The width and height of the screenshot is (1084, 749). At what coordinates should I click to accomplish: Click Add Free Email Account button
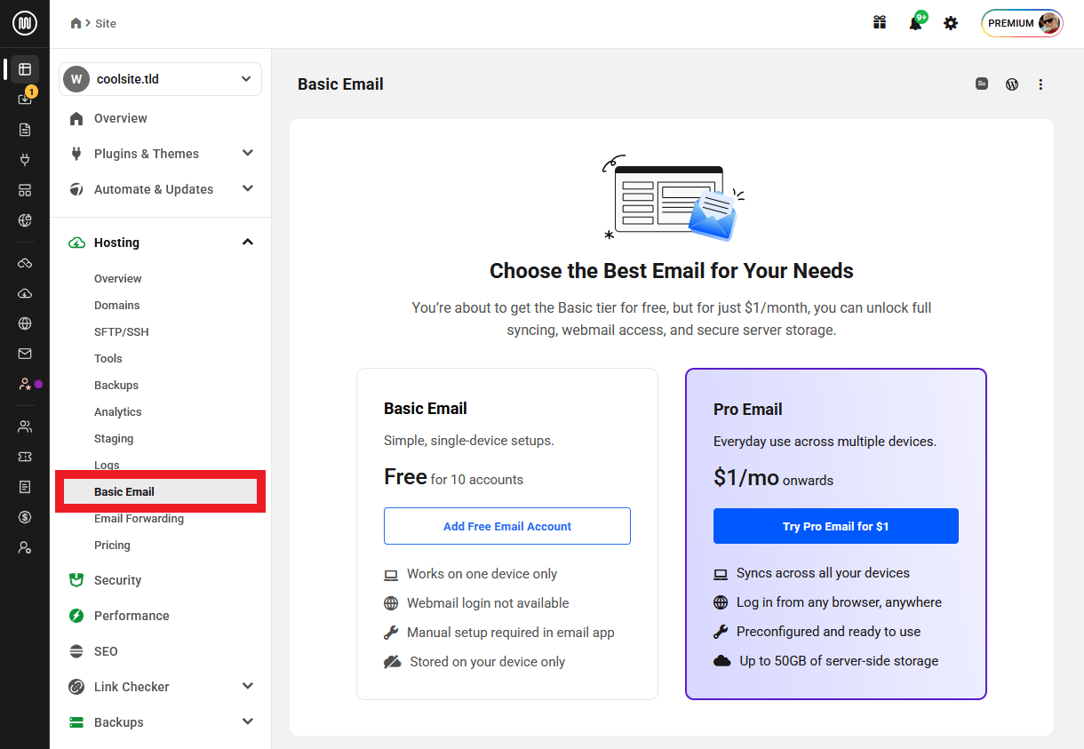pos(507,526)
